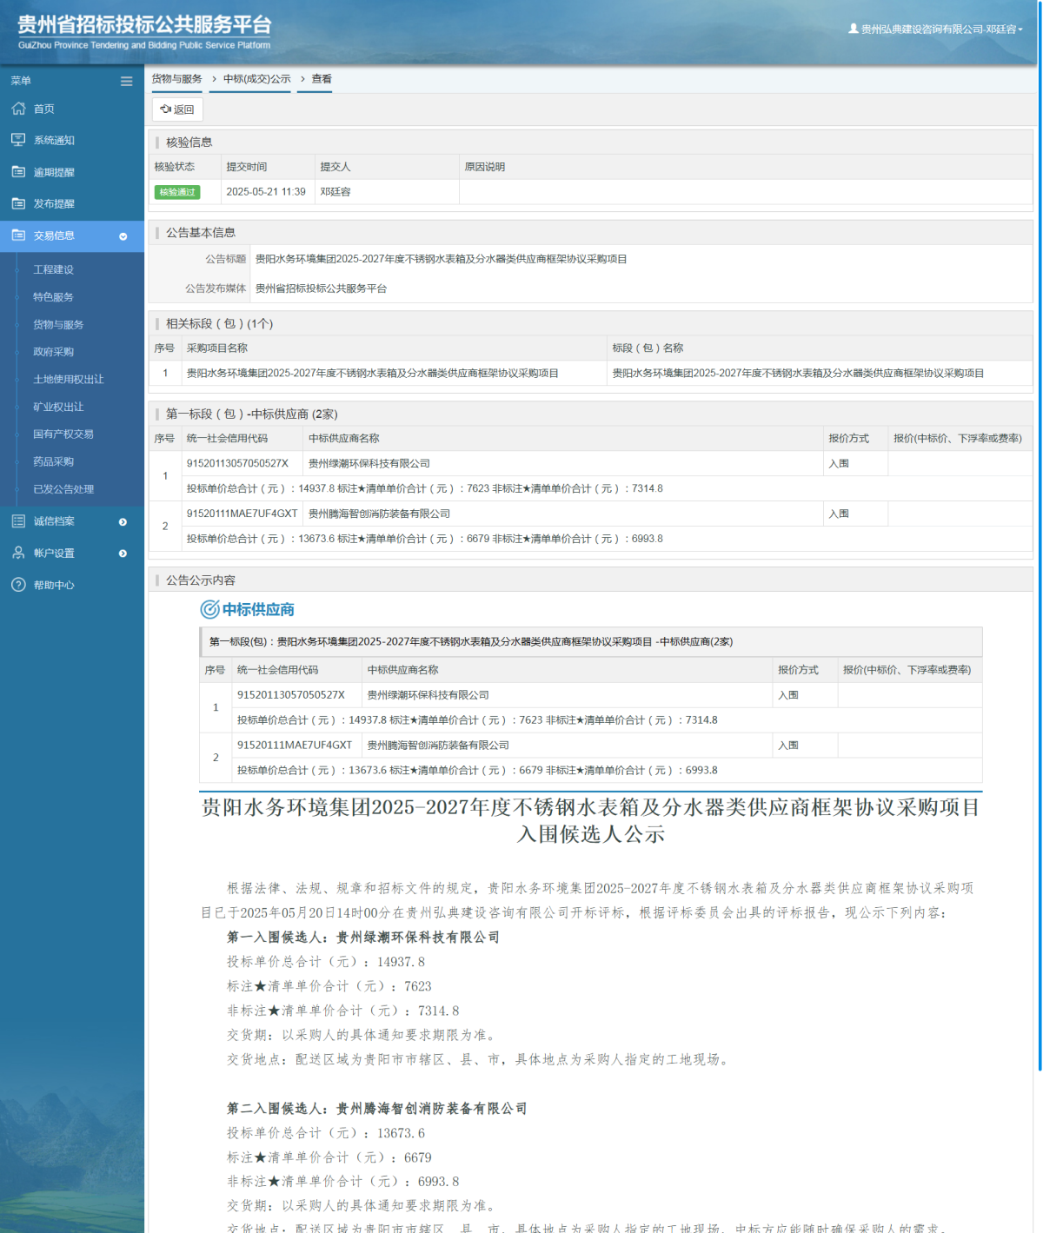Click the return arrow icon on 返回 button
This screenshot has height=1233, width=1043.
click(x=166, y=109)
